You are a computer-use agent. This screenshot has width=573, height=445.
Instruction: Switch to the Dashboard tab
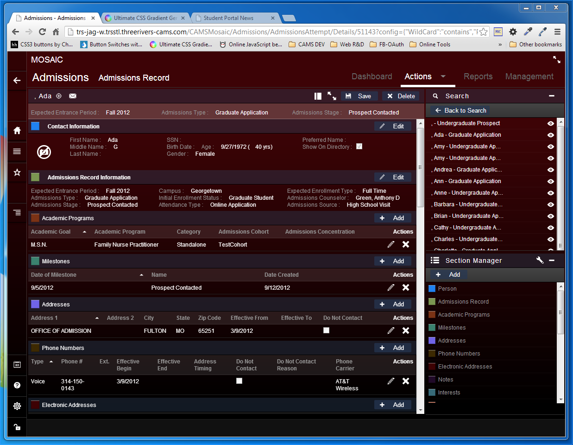(372, 76)
